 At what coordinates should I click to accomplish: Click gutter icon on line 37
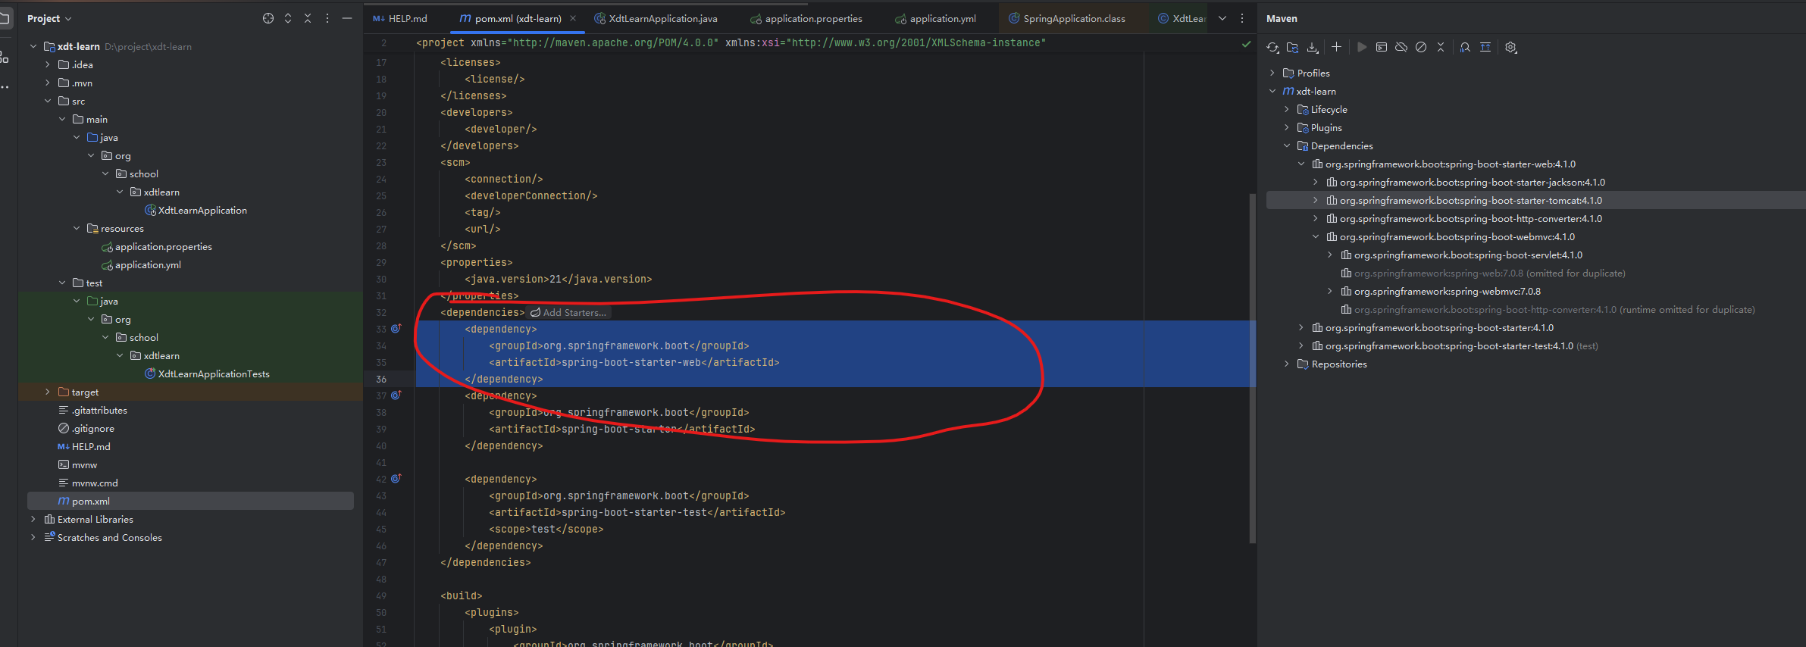pyautogui.click(x=396, y=395)
